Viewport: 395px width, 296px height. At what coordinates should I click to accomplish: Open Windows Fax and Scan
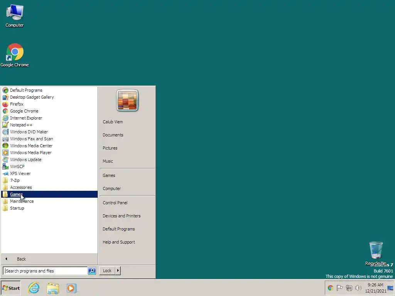point(49,139)
